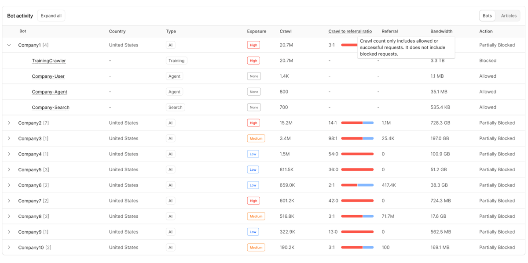Open the Company-User bot link
Screen dimensions: 528x263
click(48, 76)
